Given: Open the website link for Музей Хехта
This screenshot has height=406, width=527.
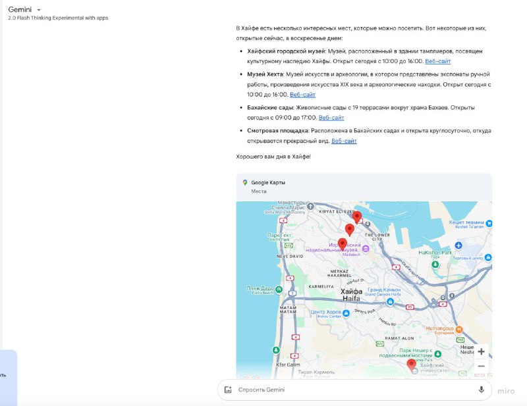Looking at the screenshot, I should 302,95.
